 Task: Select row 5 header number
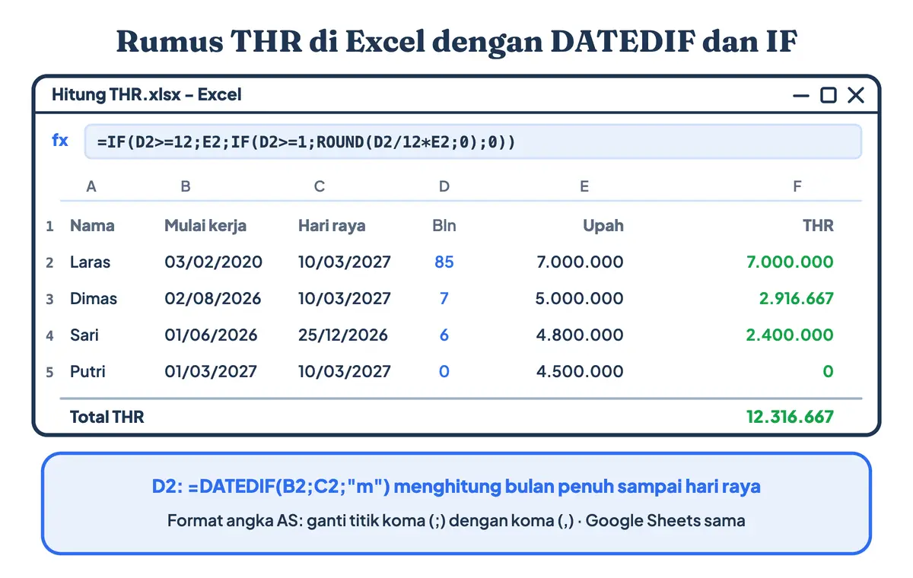point(49,372)
